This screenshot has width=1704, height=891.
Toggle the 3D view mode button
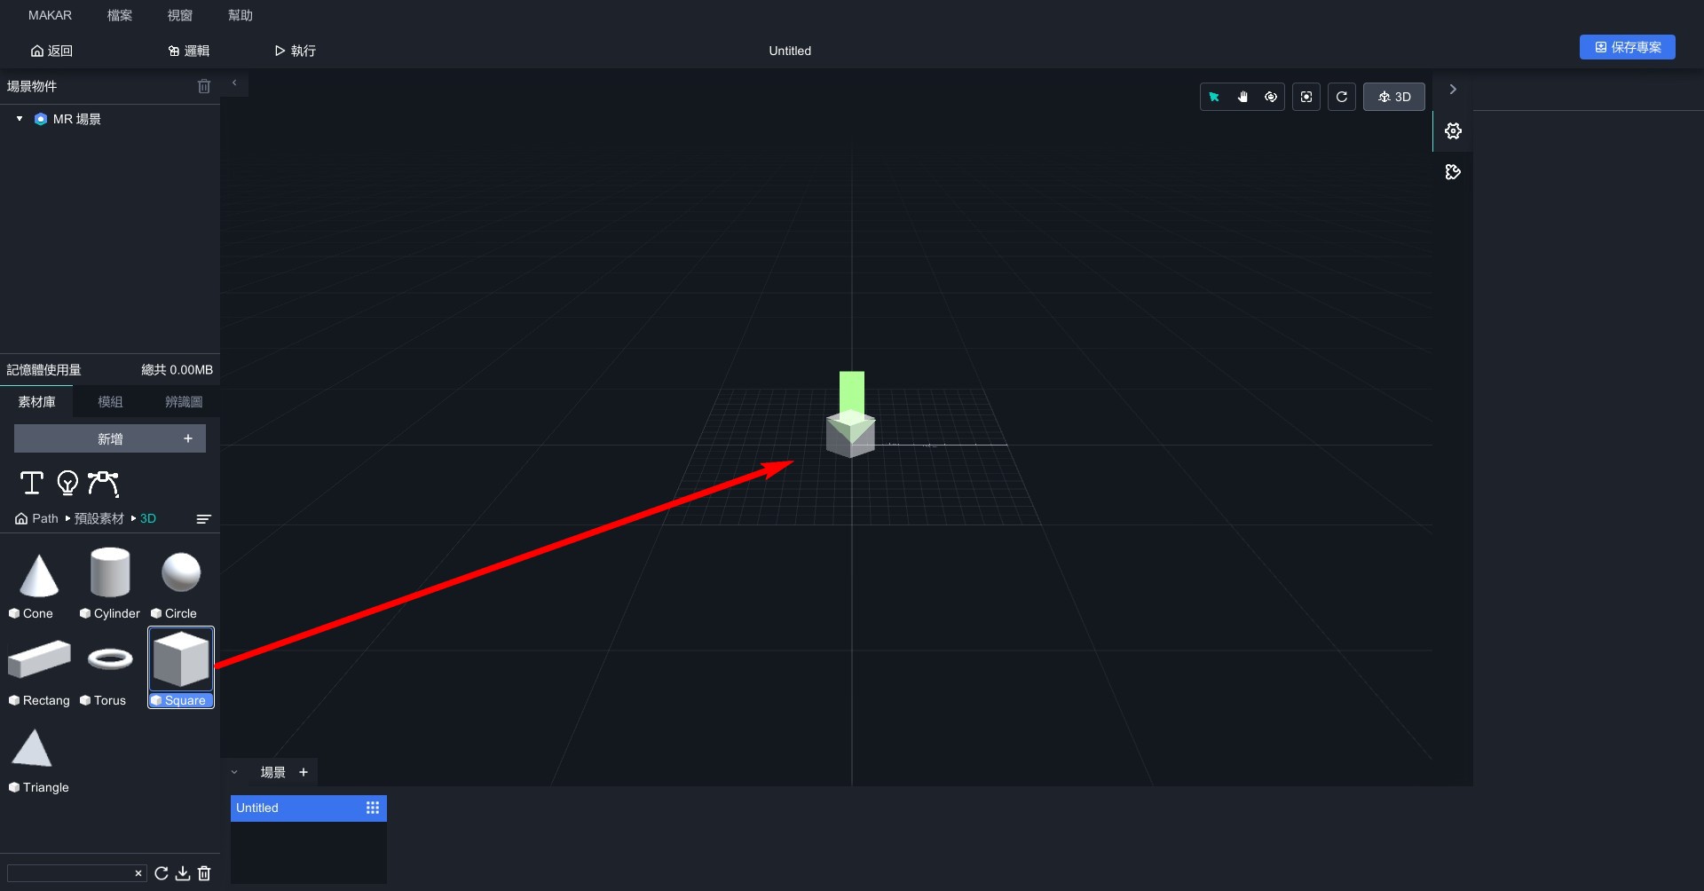pos(1393,97)
